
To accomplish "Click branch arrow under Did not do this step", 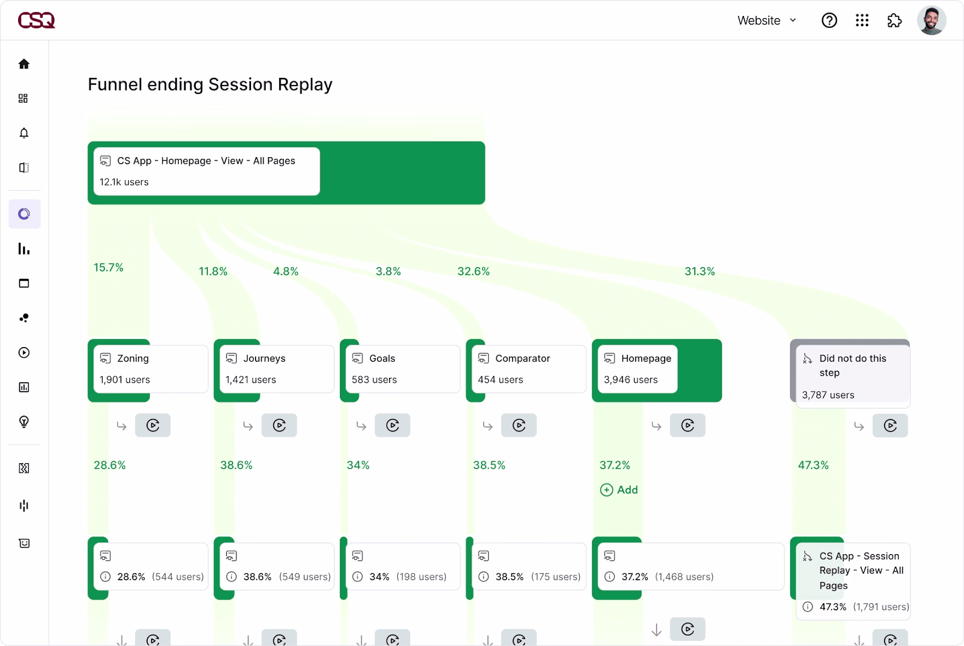I will coord(859,426).
